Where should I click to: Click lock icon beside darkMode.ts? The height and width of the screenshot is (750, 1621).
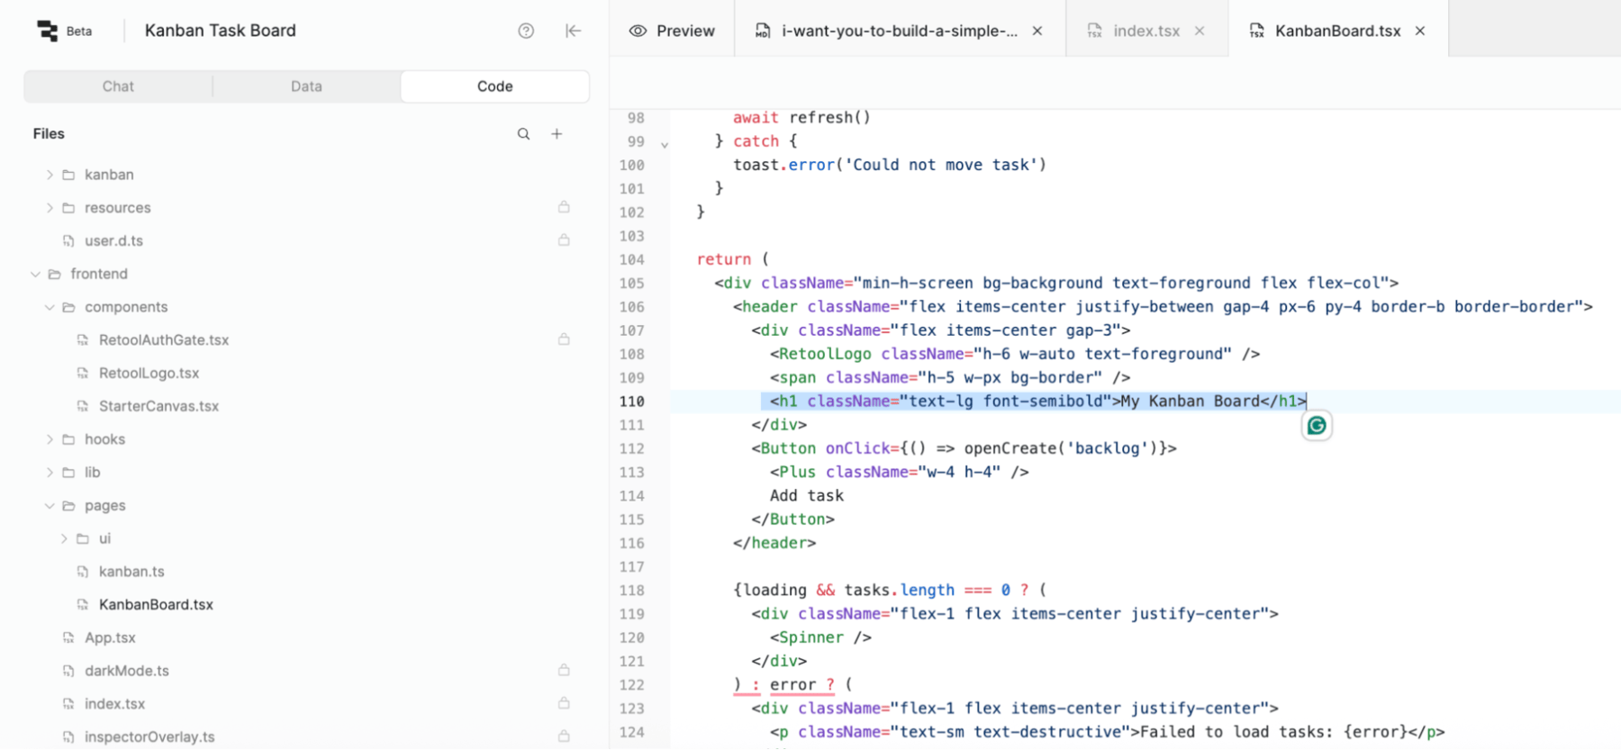(x=564, y=670)
